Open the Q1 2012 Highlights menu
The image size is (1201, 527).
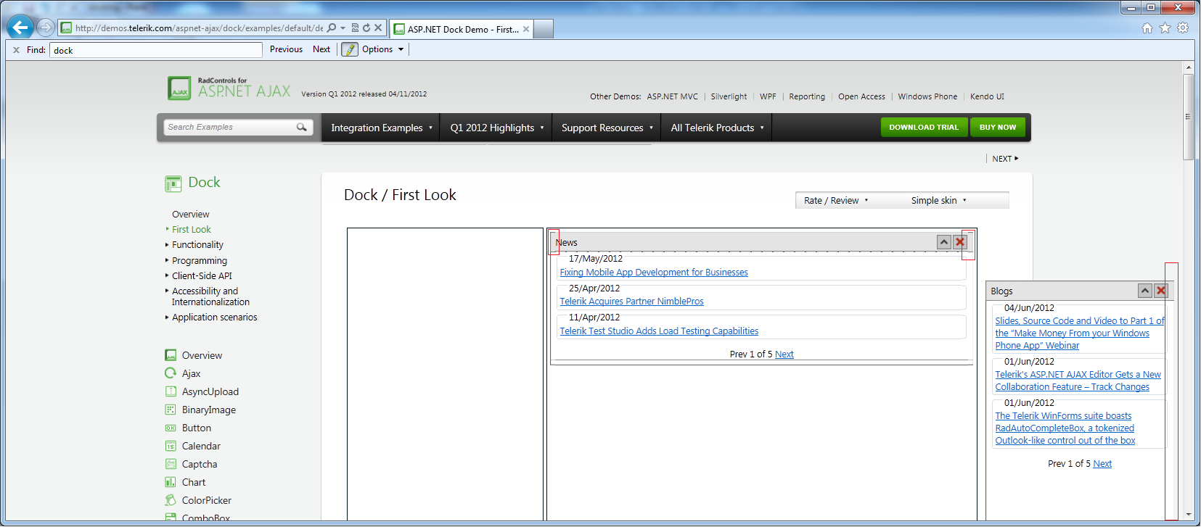click(496, 128)
